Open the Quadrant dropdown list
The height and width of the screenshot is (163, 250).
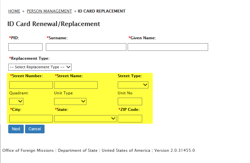(x=16, y=101)
